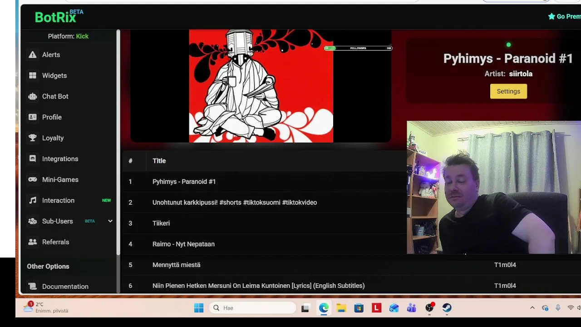Screen dimensions: 581x327
Task: Click the Loyalty trophy icon
Action: pyautogui.click(x=33, y=138)
